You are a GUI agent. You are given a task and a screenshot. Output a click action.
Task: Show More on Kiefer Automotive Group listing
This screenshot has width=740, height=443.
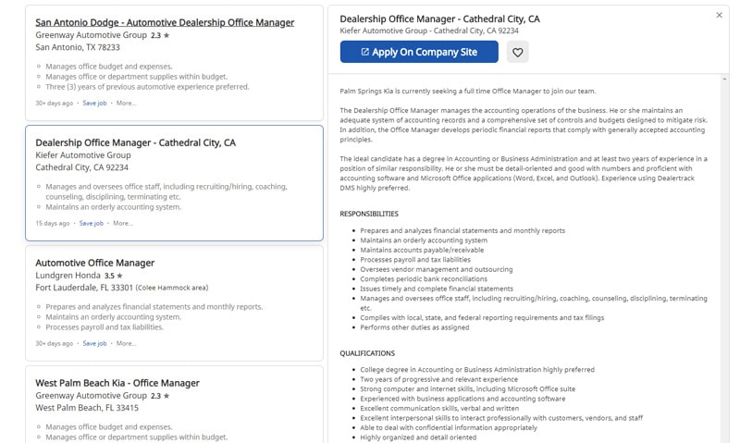coord(123,223)
